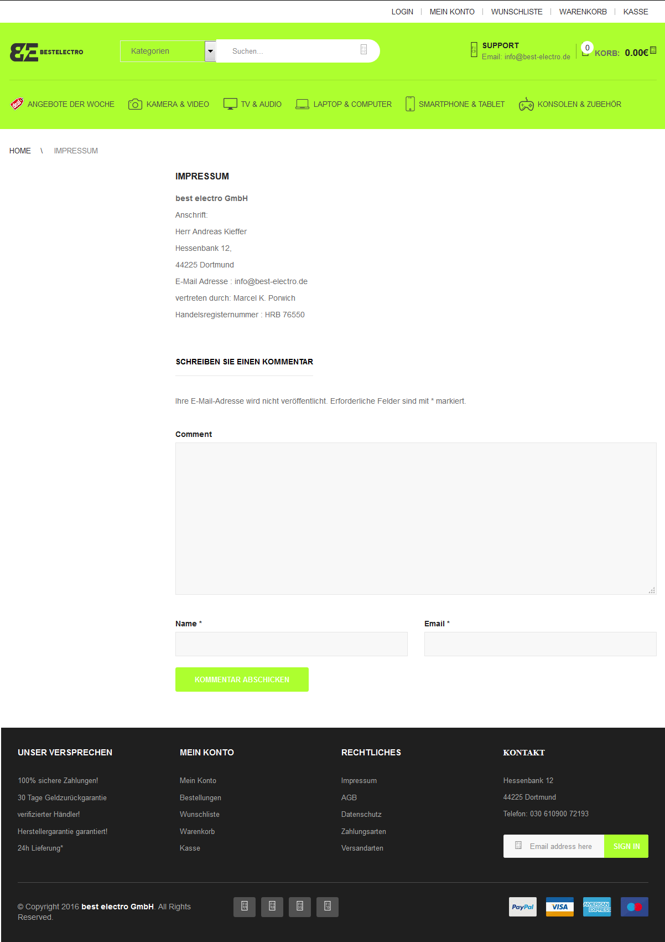
Task: Click the camera icon
Action: point(135,104)
